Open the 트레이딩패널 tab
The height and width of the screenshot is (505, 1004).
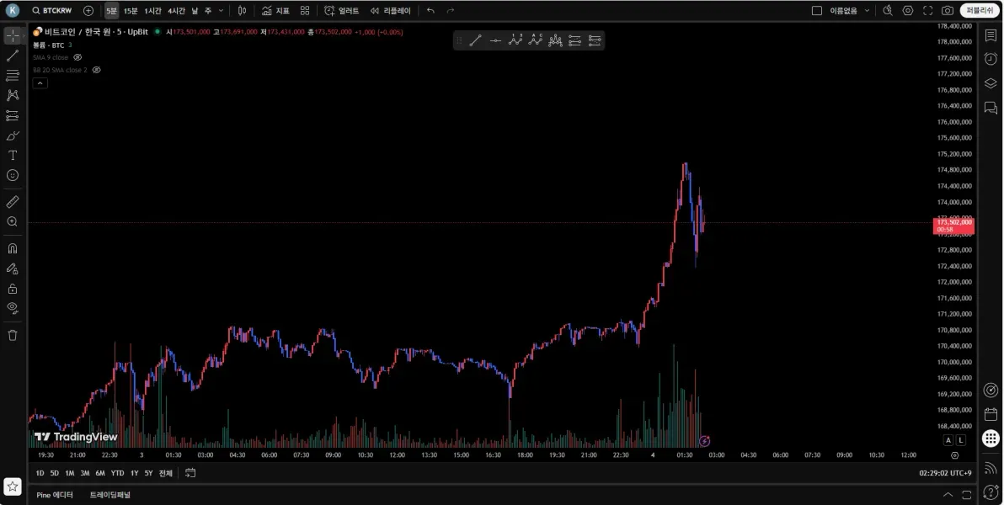(110, 495)
